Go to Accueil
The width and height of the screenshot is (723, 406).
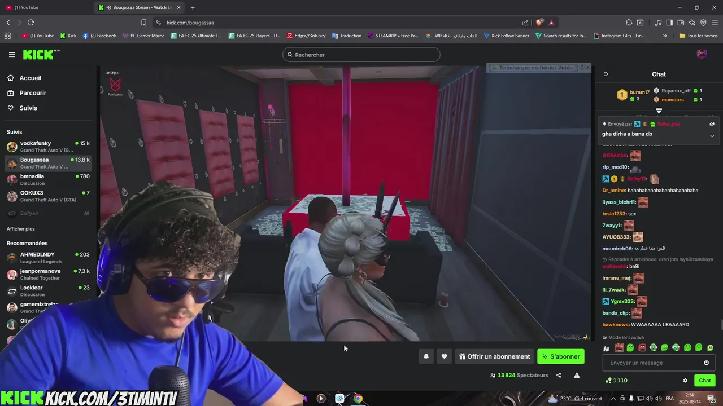[24, 78]
